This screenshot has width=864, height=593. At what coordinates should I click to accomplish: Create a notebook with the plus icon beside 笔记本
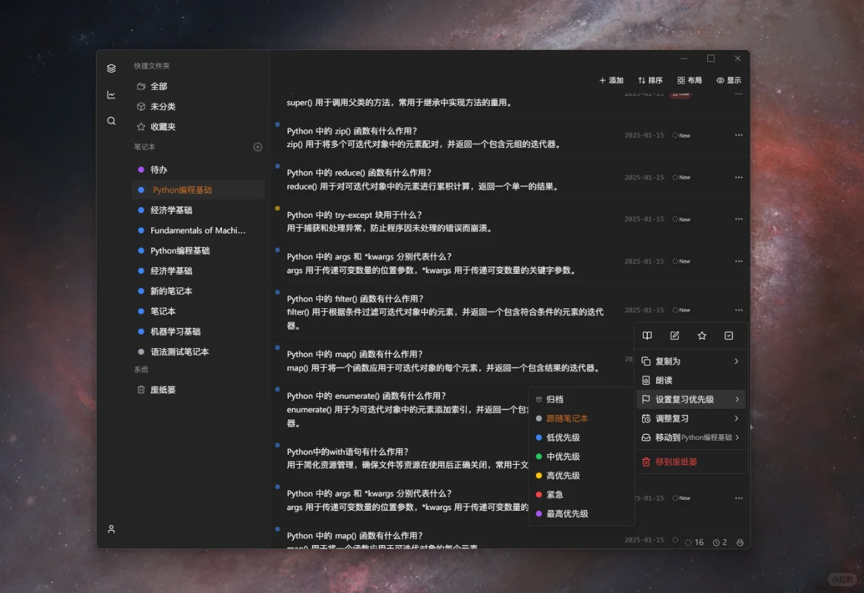coord(257,146)
